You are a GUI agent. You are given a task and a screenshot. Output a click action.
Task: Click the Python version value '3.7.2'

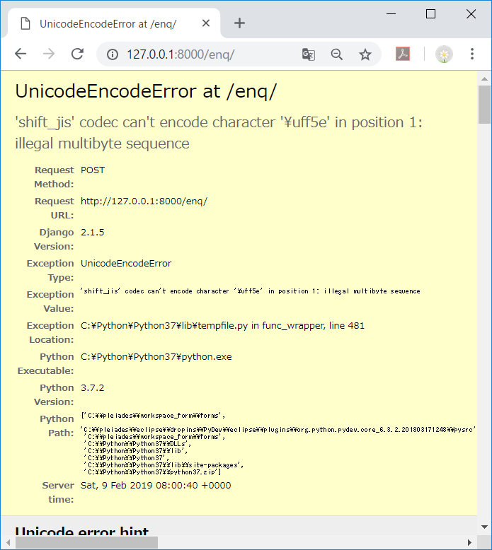[92, 388]
